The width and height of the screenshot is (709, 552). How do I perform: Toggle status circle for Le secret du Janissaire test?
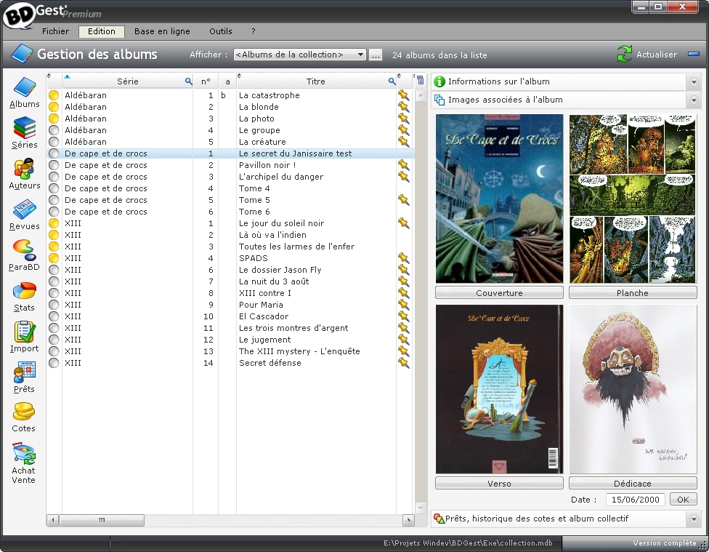(54, 153)
